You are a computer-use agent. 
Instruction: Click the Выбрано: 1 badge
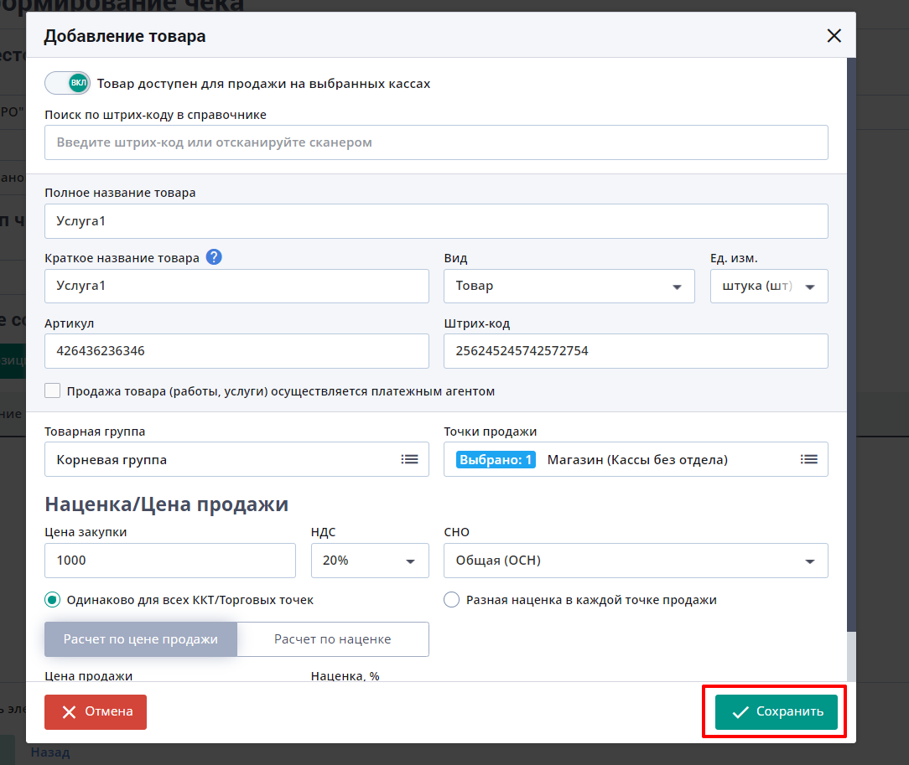(x=496, y=460)
